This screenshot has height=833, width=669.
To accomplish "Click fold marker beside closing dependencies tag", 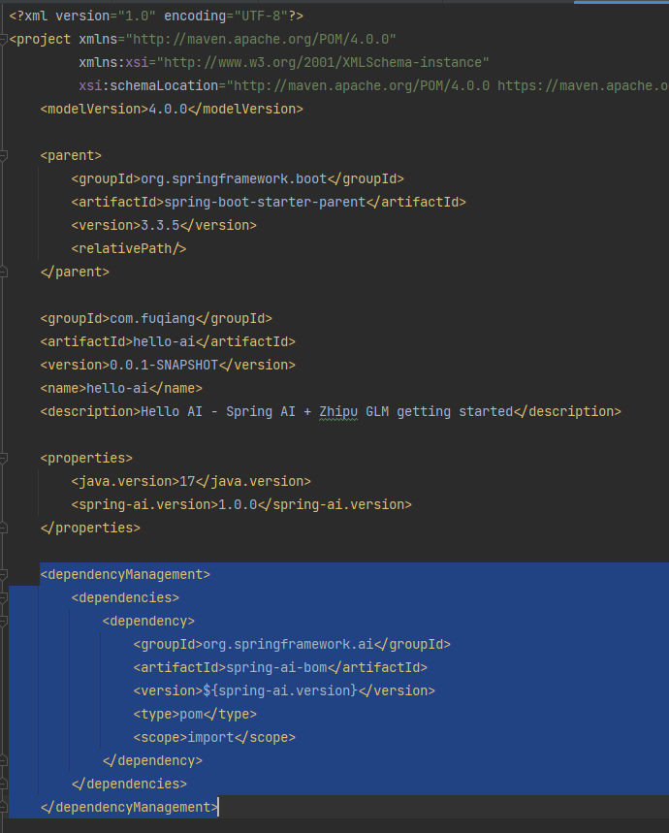I will pyautogui.click(x=3, y=785).
